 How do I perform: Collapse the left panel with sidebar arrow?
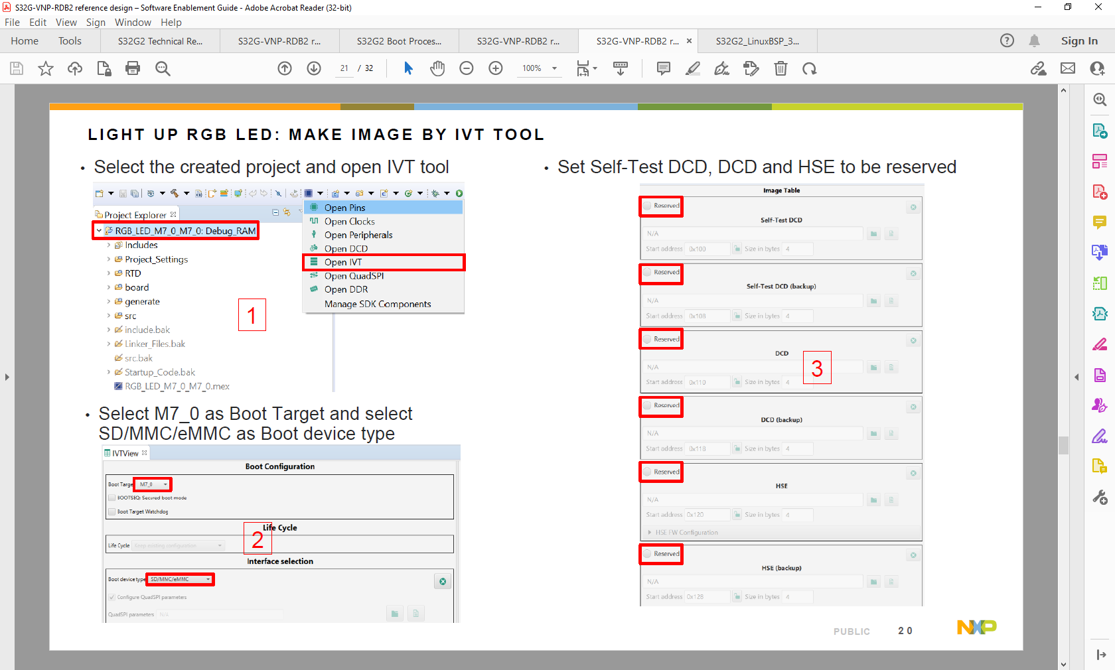point(7,377)
